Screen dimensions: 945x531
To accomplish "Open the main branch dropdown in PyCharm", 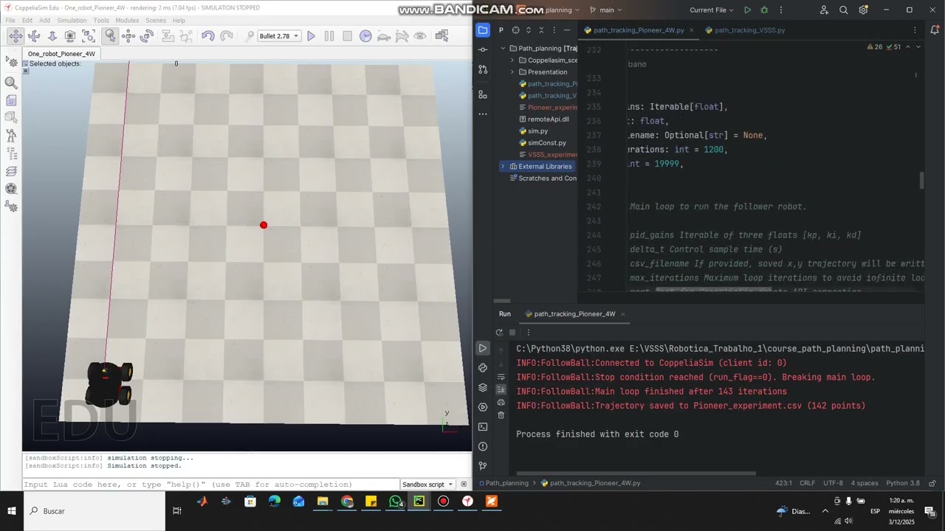I will (x=606, y=10).
